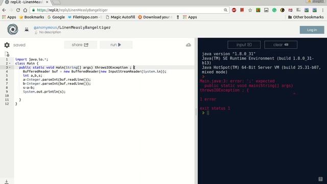327x184 pixels.
Task: Click the repl.it swirl logo
Action: [12, 29]
